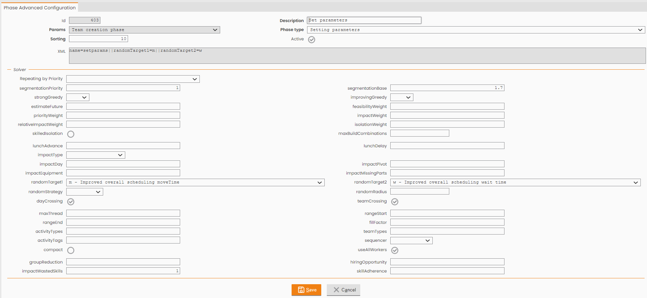647x298 pixels.
Task: Open the randomTarget2 dropdown
Action: [x=516, y=182]
